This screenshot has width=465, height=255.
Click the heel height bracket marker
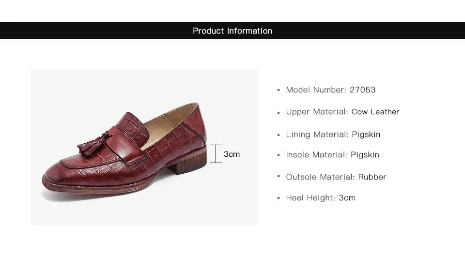pos(216,154)
